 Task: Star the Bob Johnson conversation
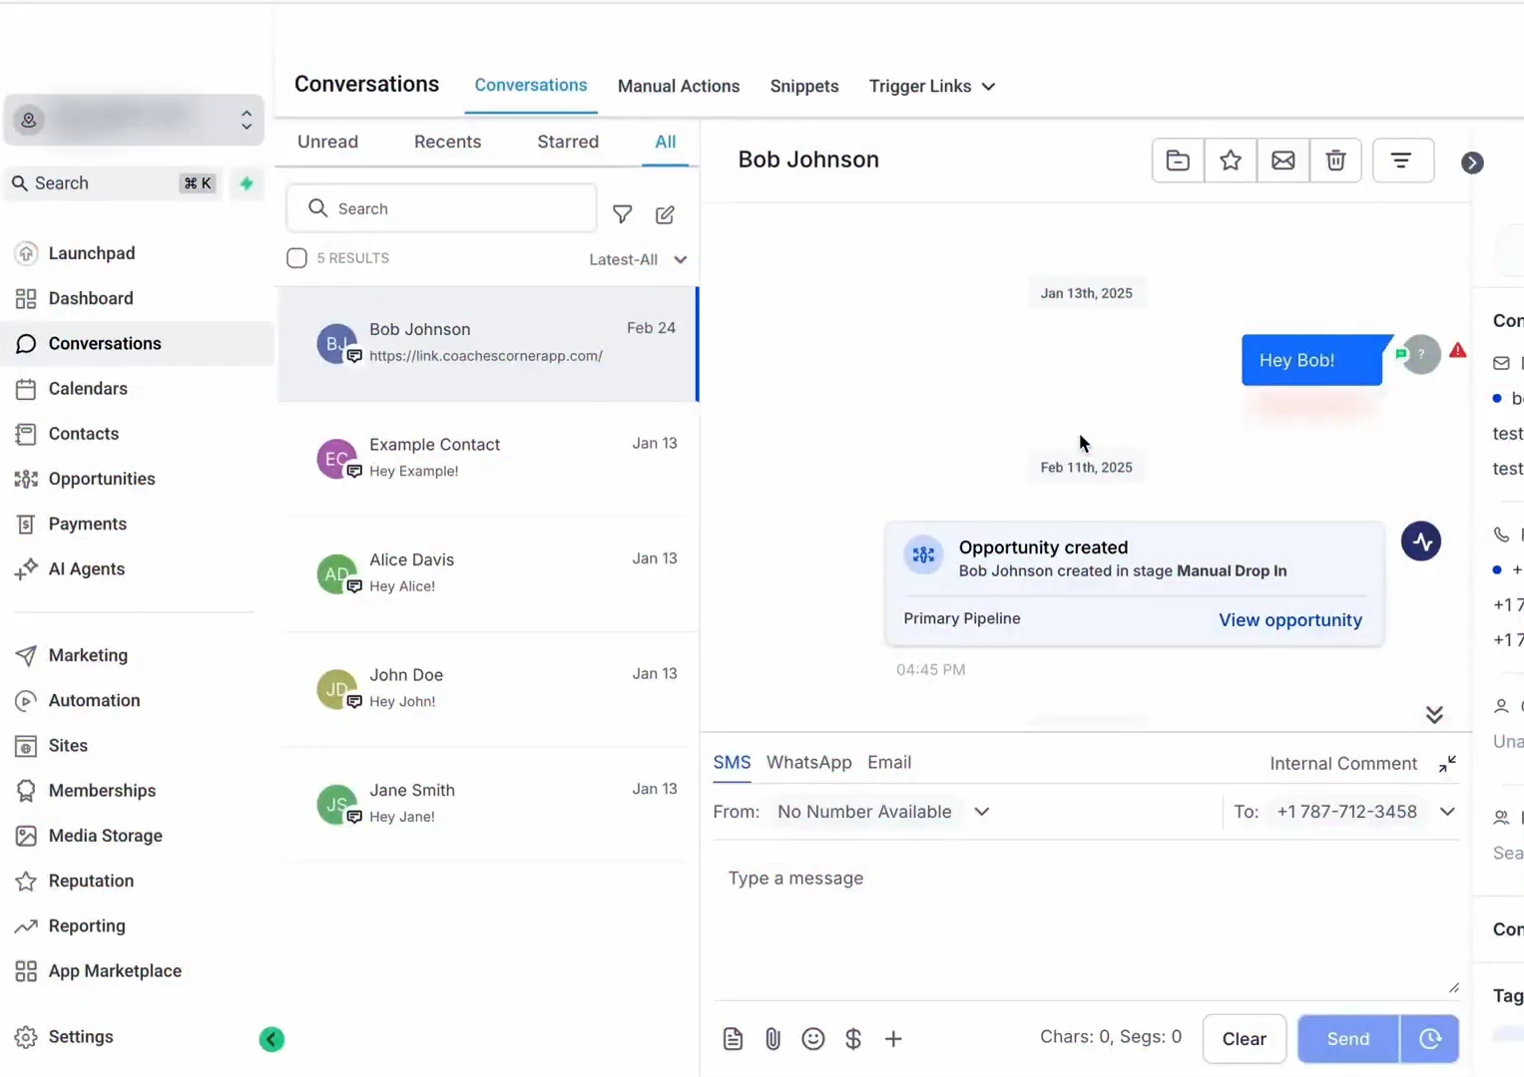point(1231,161)
